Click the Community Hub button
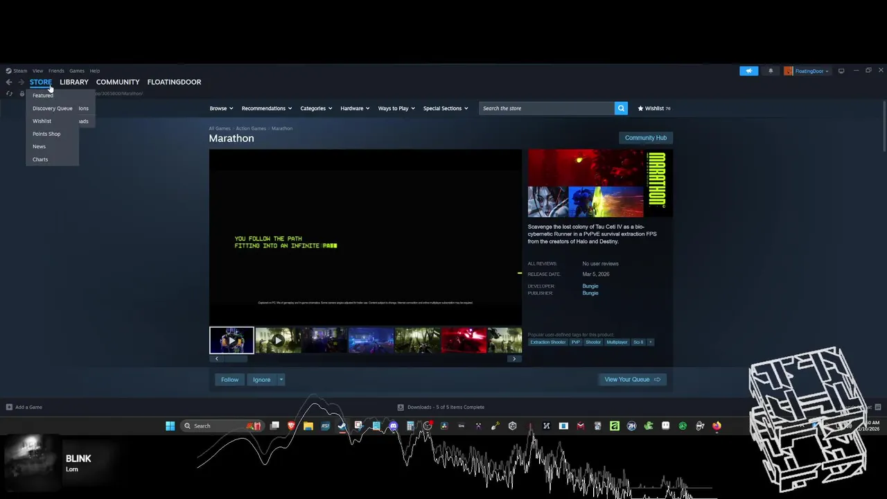 (646, 138)
